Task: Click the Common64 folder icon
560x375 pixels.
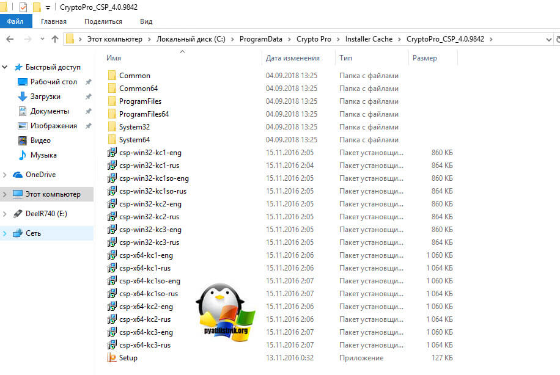Action: 112,89
